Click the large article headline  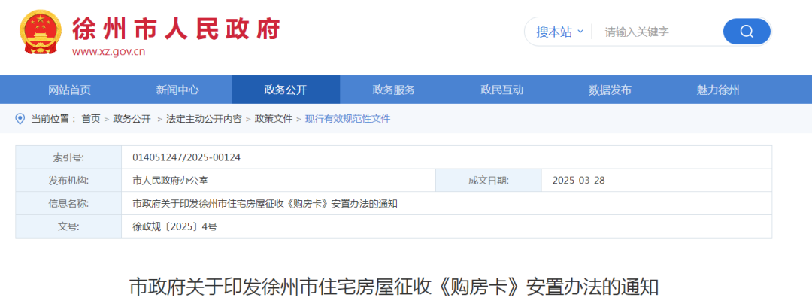pyautogui.click(x=393, y=287)
